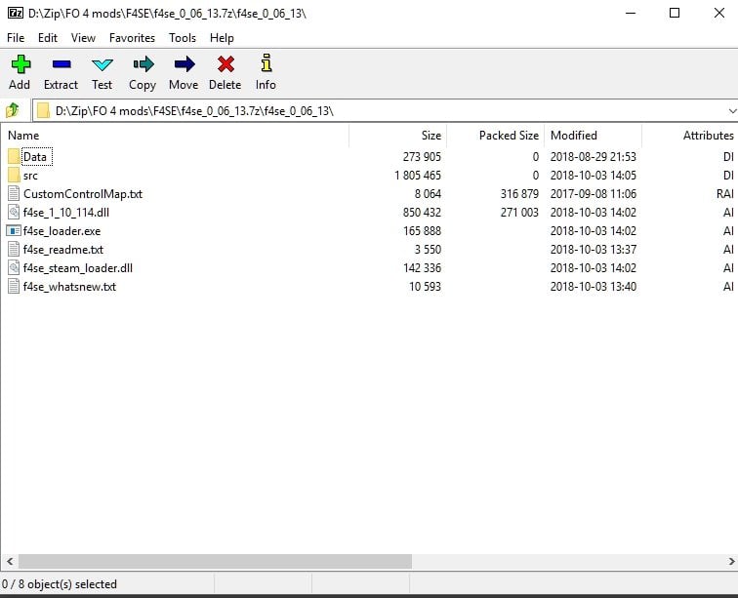This screenshot has width=738, height=598.
Task: Expand the address bar path dropdown
Action: [x=732, y=111]
